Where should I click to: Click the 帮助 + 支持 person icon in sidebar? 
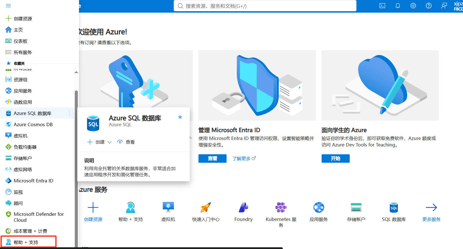[8, 242]
